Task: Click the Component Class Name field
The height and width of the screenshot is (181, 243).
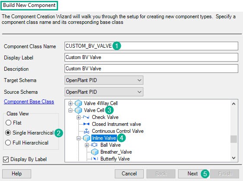Action: click(151, 46)
